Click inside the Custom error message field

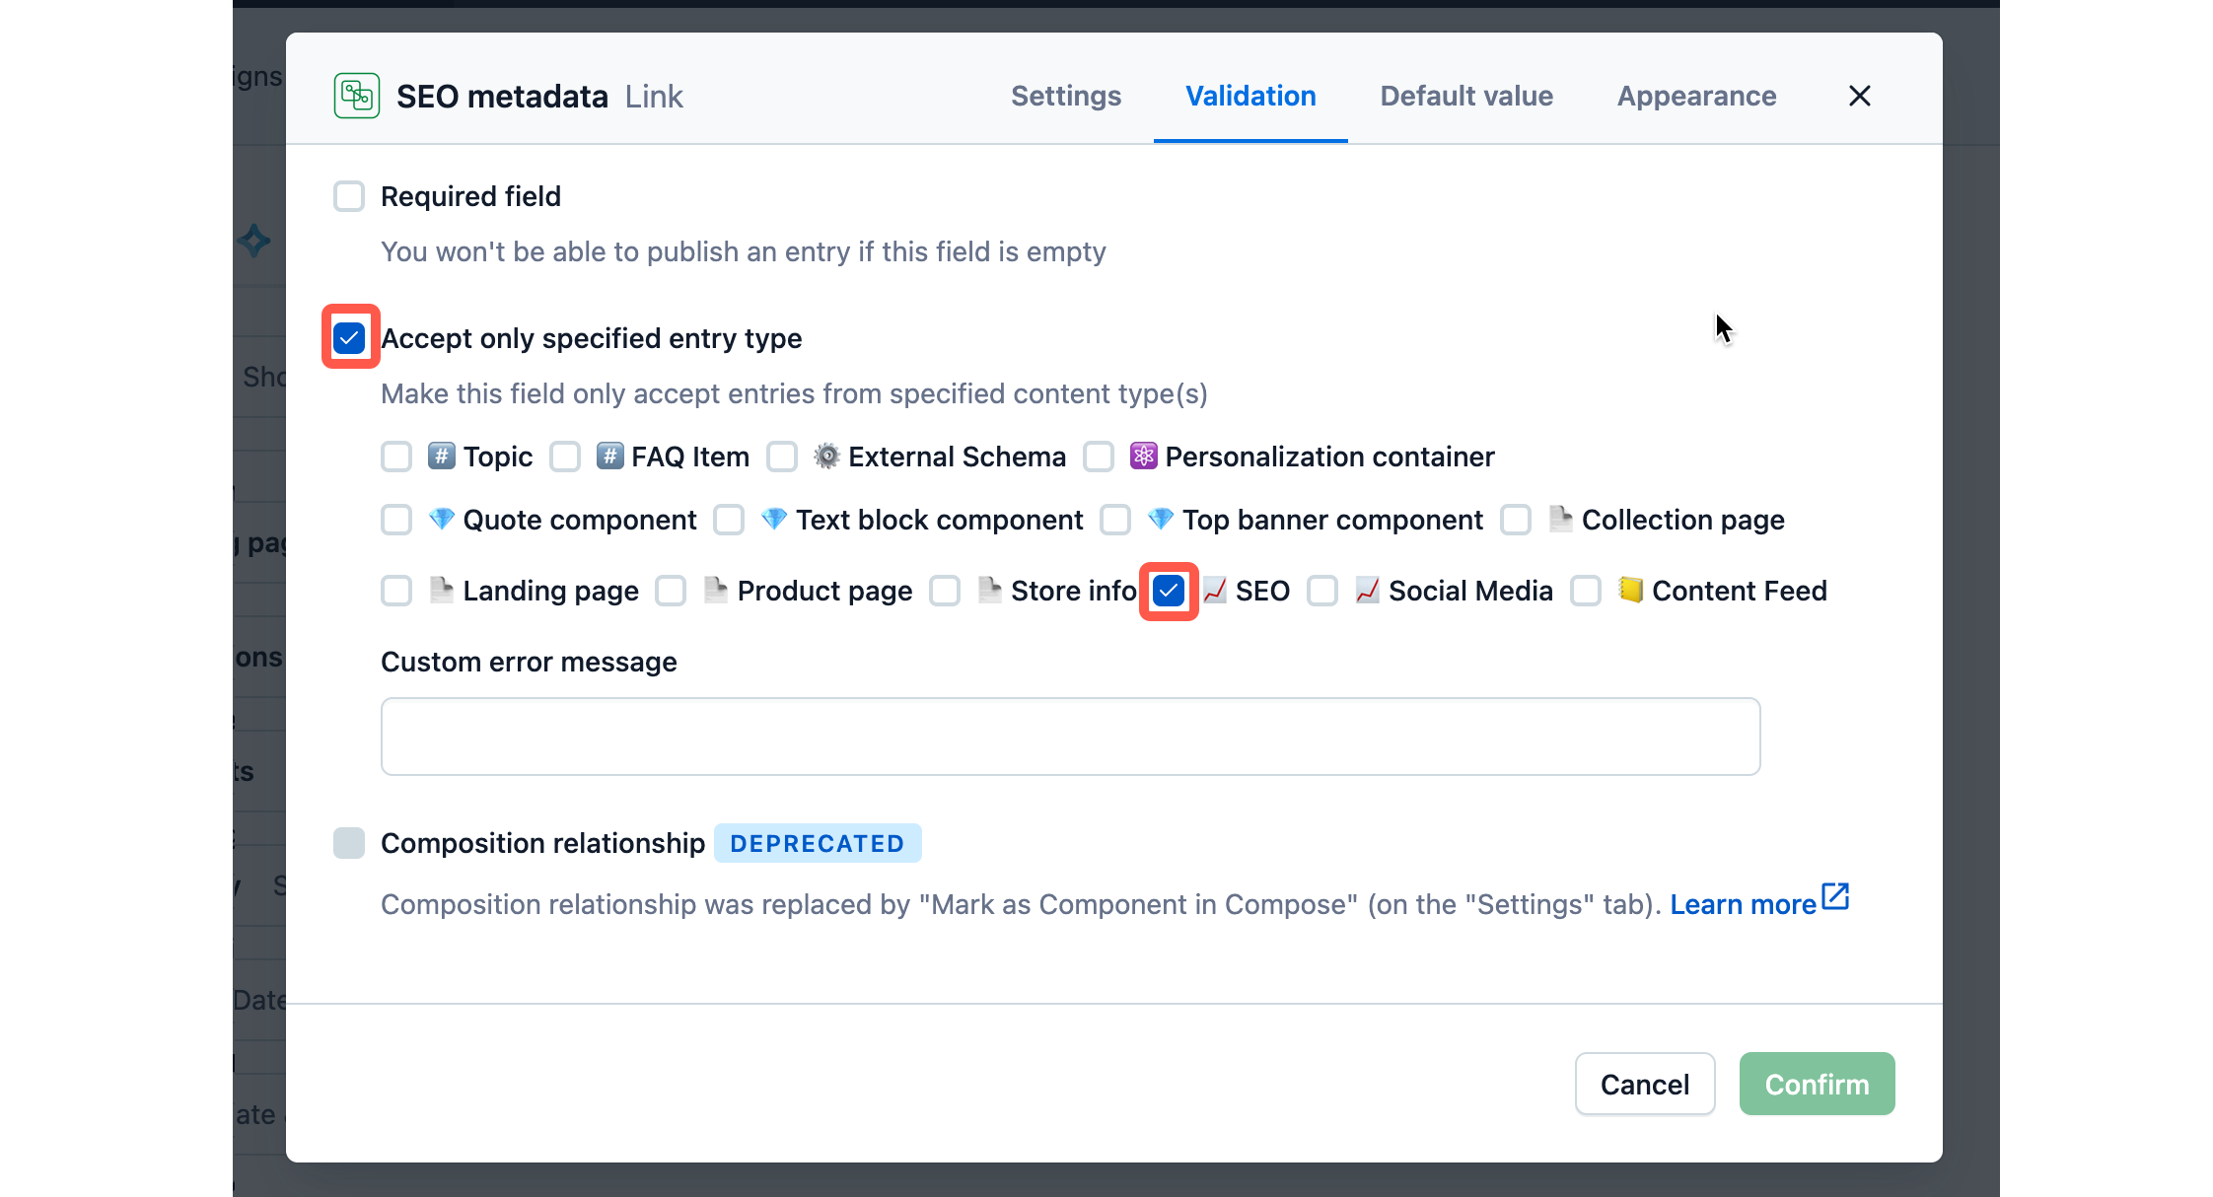[1070, 737]
